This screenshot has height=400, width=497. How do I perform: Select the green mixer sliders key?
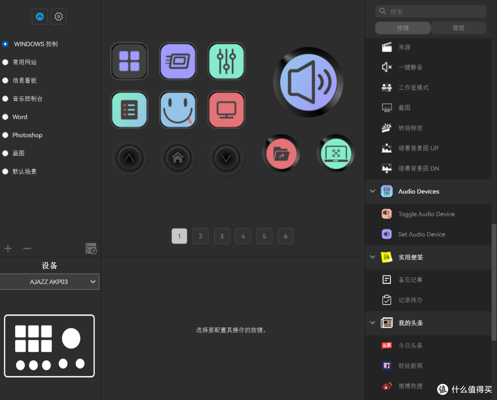point(226,61)
